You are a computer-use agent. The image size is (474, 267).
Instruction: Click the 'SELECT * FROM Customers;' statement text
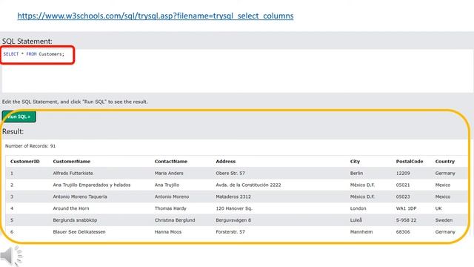tap(34, 54)
